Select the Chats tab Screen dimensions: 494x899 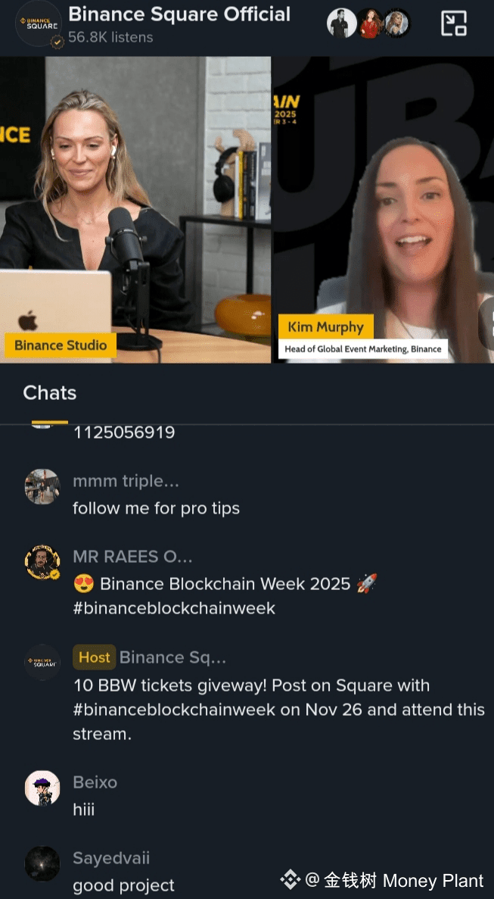point(50,393)
